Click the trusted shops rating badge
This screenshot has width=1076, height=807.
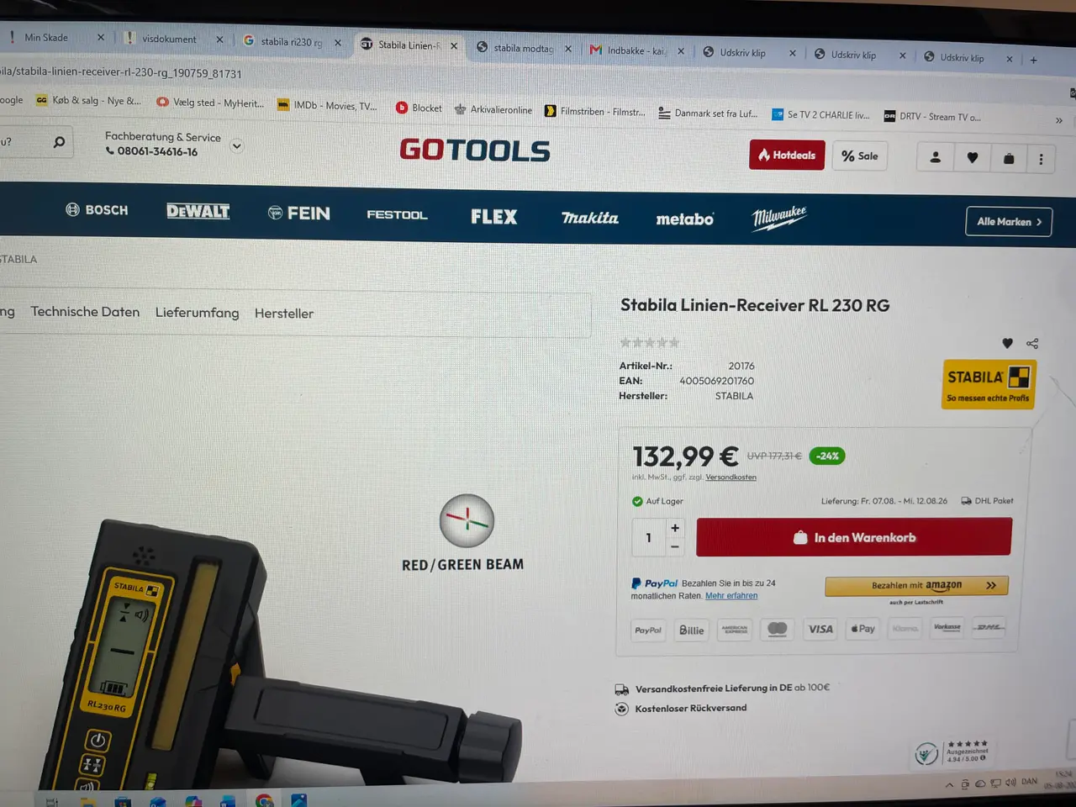pyautogui.click(x=952, y=751)
